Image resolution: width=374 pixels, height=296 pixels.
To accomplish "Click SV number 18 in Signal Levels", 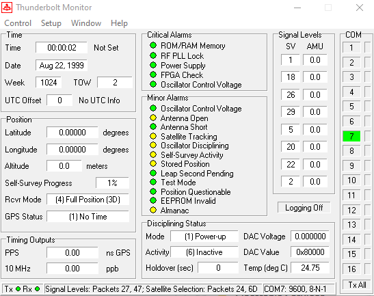I will [291, 77].
